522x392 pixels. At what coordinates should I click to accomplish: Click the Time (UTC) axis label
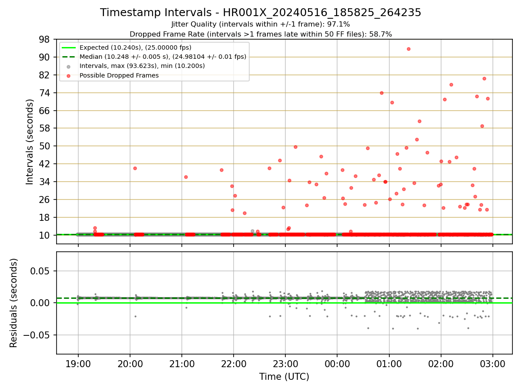pos(284,377)
